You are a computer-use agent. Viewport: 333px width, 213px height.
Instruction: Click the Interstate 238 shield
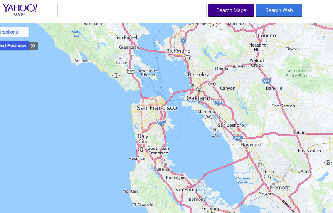pyautogui.click(x=238, y=138)
